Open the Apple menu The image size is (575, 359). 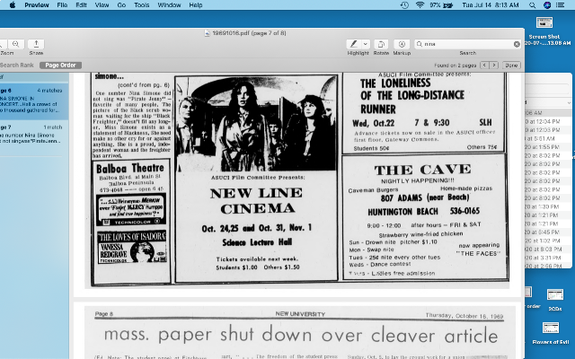coord(12,5)
